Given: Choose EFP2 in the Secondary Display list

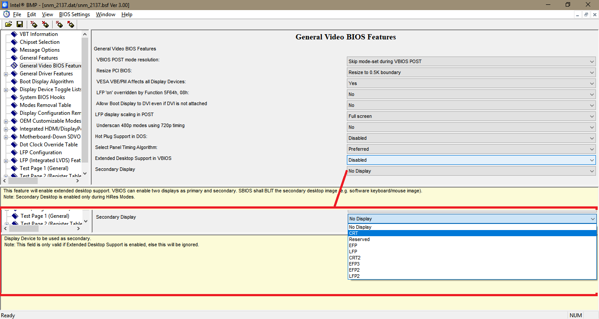Looking at the screenshot, I should click(x=472, y=270).
